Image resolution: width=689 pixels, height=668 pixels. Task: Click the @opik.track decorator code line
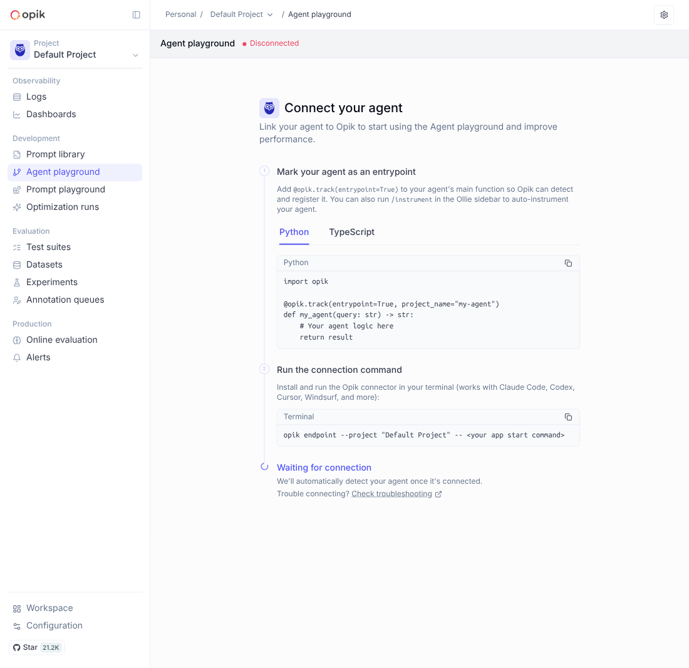click(x=391, y=304)
